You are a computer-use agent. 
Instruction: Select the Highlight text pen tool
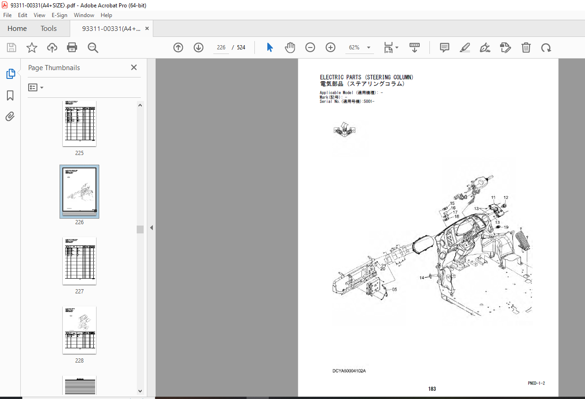click(x=465, y=48)
